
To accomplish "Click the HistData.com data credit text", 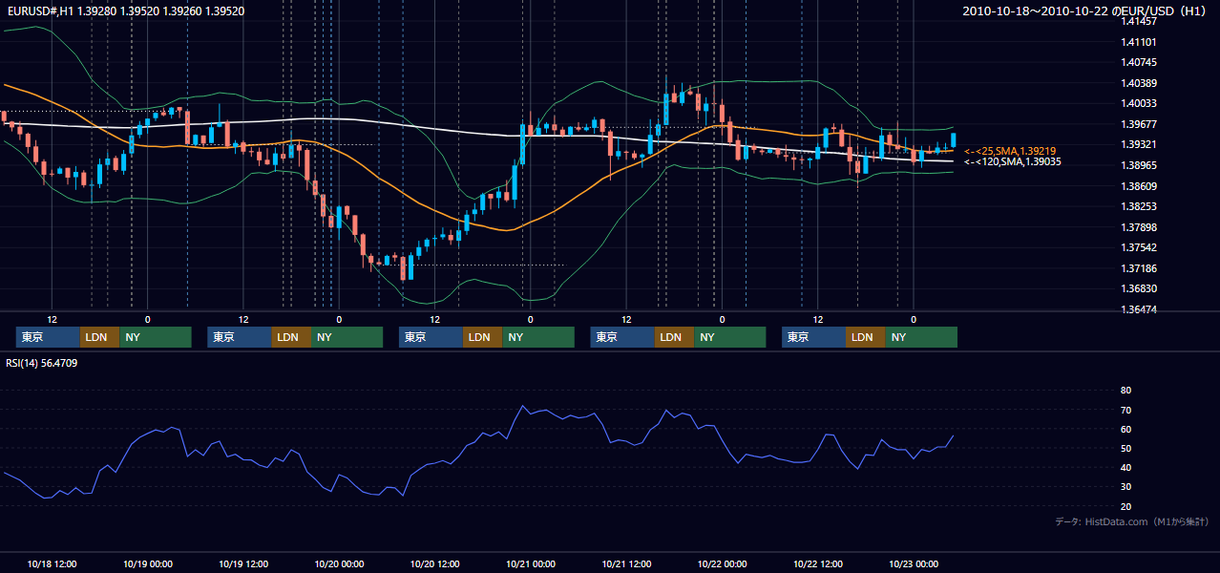I will (x=1132, y=521).
